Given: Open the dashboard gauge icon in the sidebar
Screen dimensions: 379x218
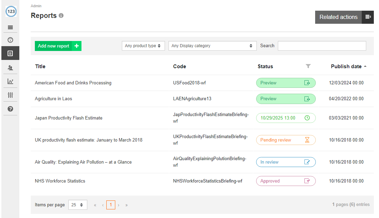Looking at the screenshot, I should (x=10, y=39).
